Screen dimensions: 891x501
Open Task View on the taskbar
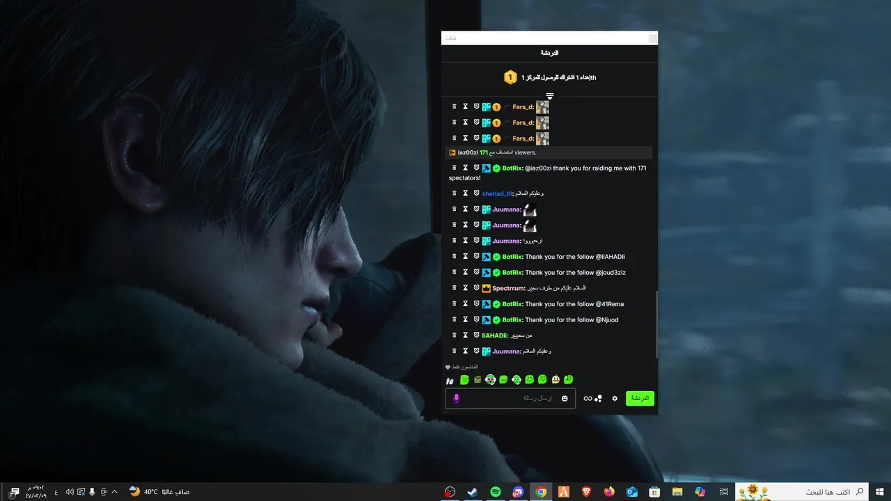click(x=724, y=492)
